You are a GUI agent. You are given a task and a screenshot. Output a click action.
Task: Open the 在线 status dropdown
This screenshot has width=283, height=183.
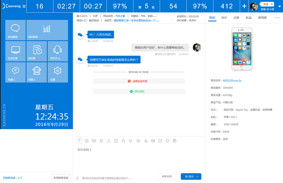267,4
